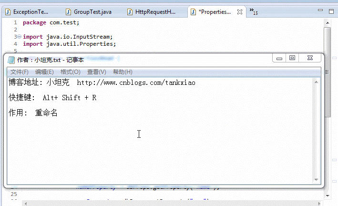Viewport: 338px width, 206px height.
Task: Close the *Properties... editor tab
Action: coord(240,12)
